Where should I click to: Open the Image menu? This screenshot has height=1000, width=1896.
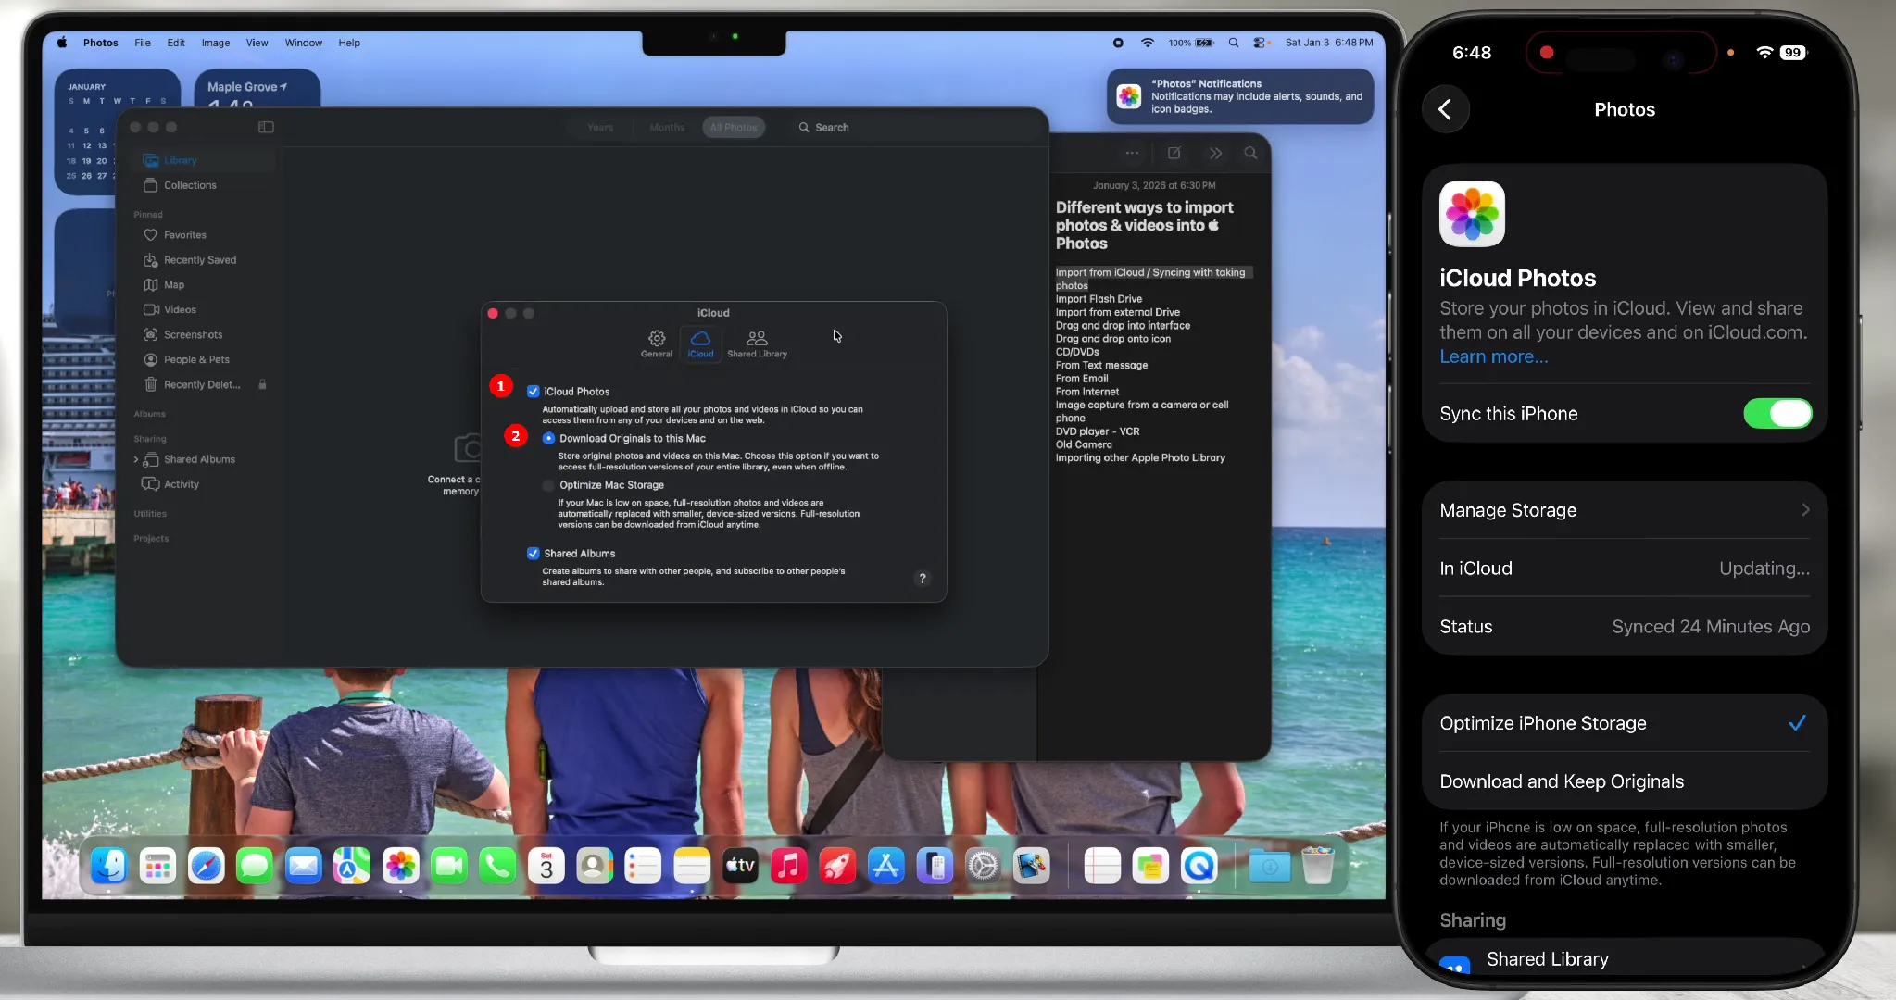(x=215, y=43)
